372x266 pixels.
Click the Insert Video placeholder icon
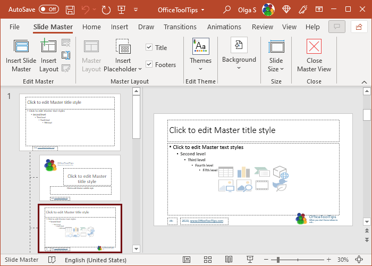[262, 185]
